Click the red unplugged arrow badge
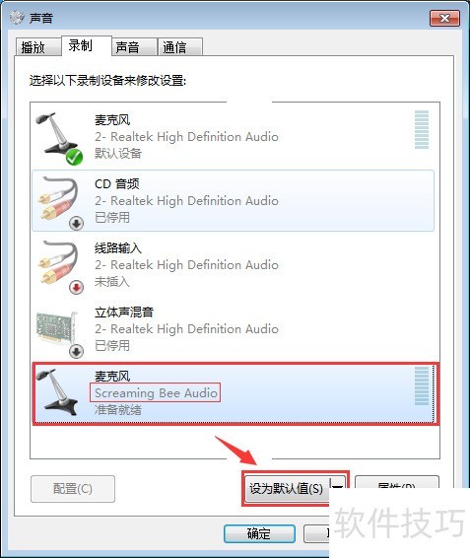The image size is (470, 558). [76, 287]
